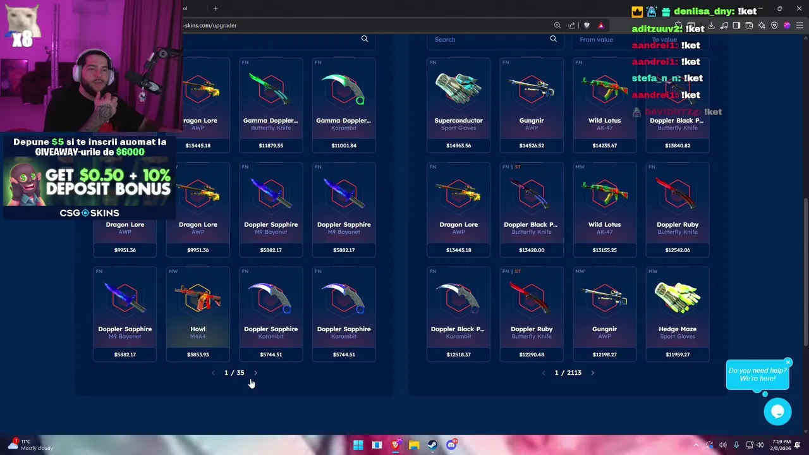This screenshot has height=455, width=809.
Task: Open Steam from the taskbar
Action: (432, 445)
